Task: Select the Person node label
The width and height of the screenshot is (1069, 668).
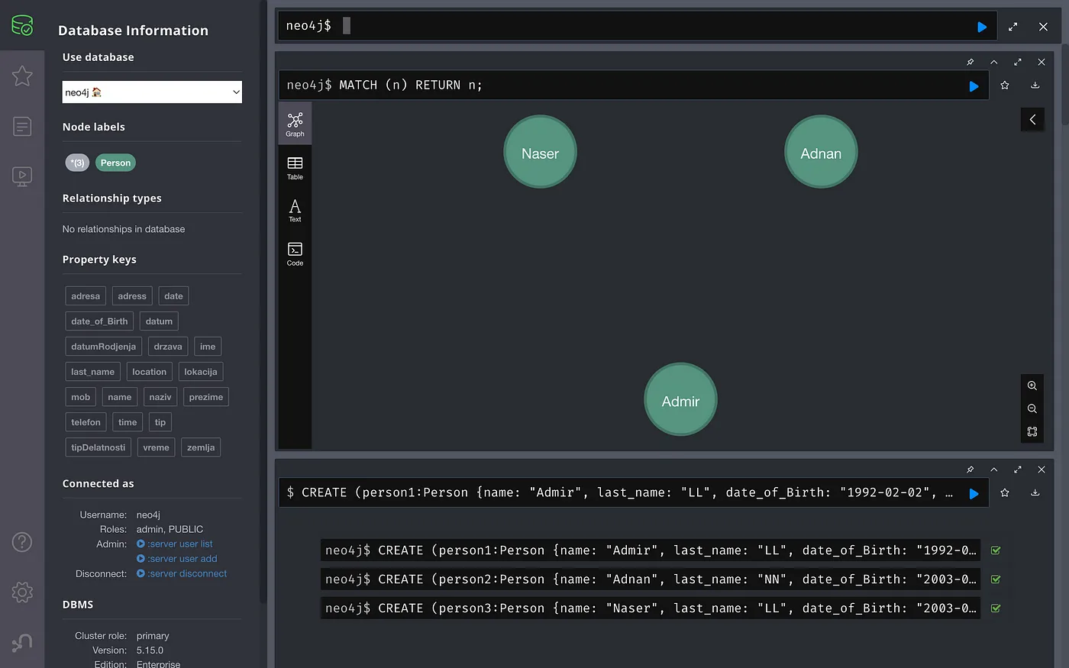Action: tap(115, 163)
